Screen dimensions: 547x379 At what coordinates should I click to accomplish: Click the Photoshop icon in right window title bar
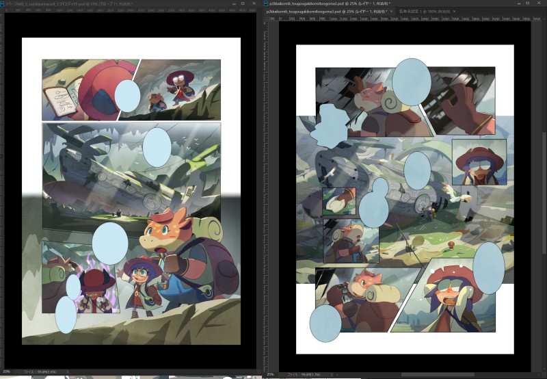[266, 3]
